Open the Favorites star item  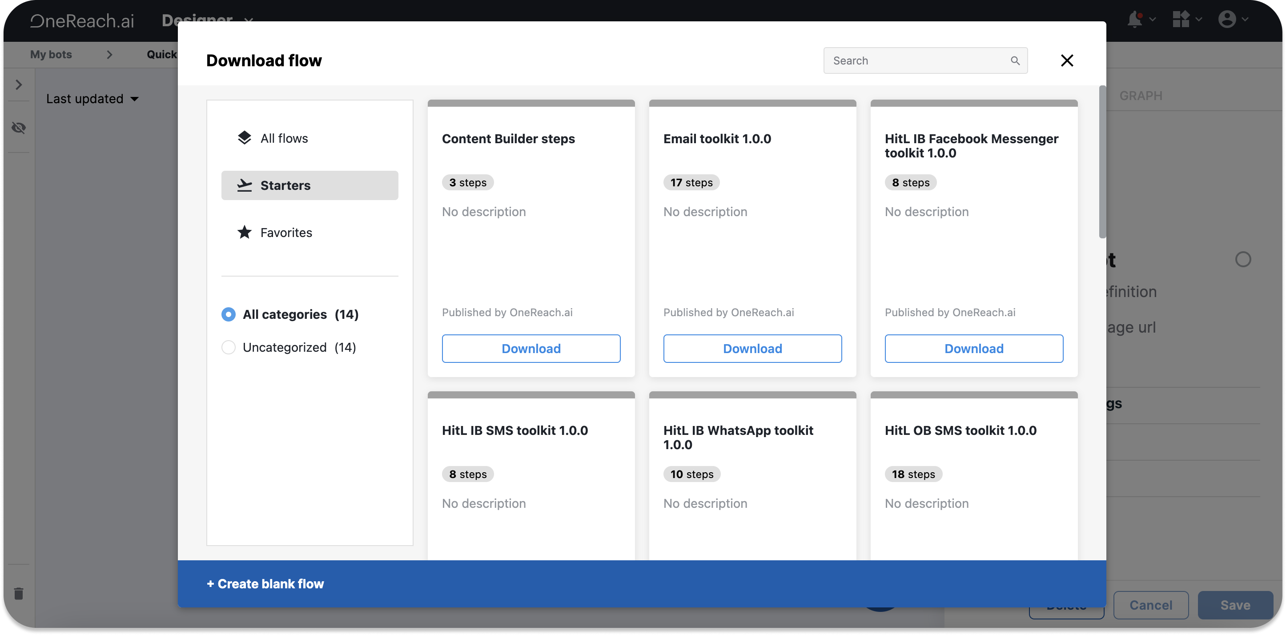coord(285,233)
